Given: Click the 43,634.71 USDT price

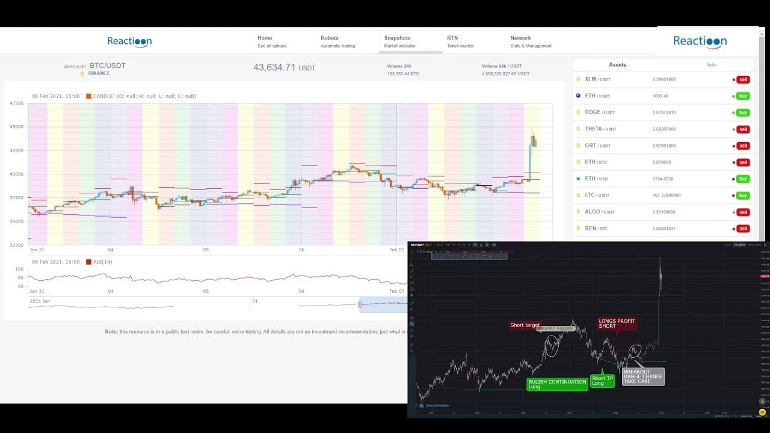Looking at the screenshot, I should [284, 67].
